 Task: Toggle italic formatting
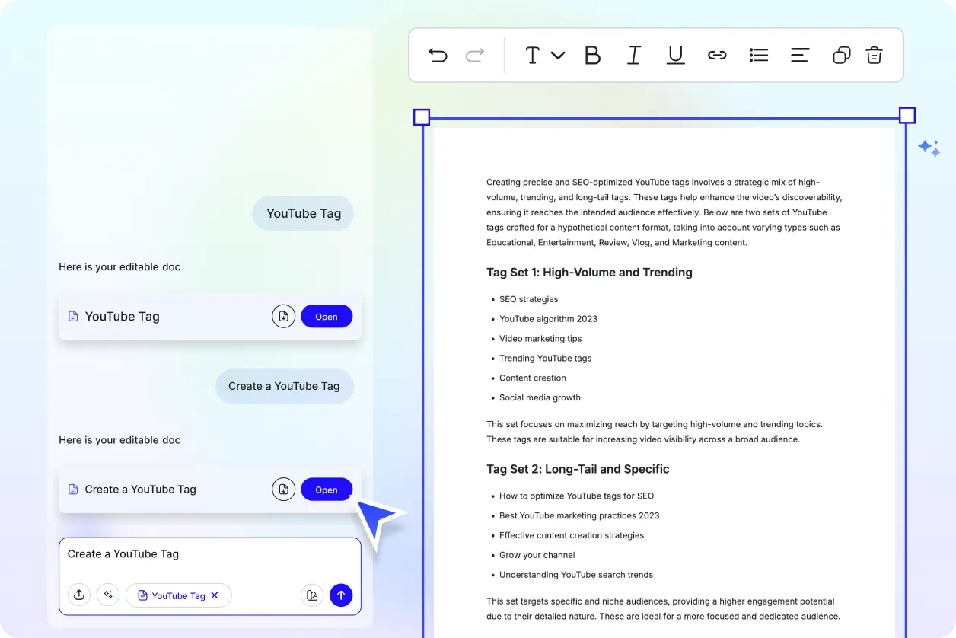[633, 55]
